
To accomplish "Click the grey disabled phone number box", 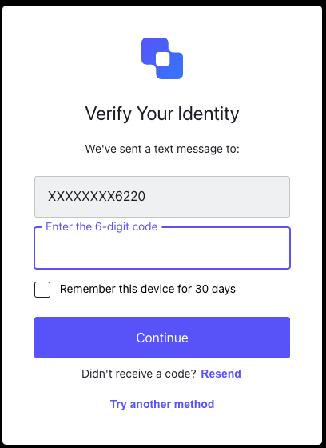I will pos(162,197).
